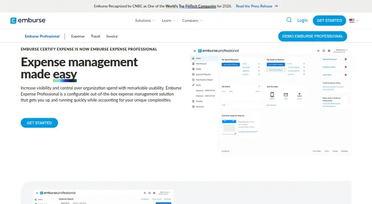The image size is (372, 204).
Task: Click the mobile phone icon under Add Receipts
Action: [x=272, y=95]
